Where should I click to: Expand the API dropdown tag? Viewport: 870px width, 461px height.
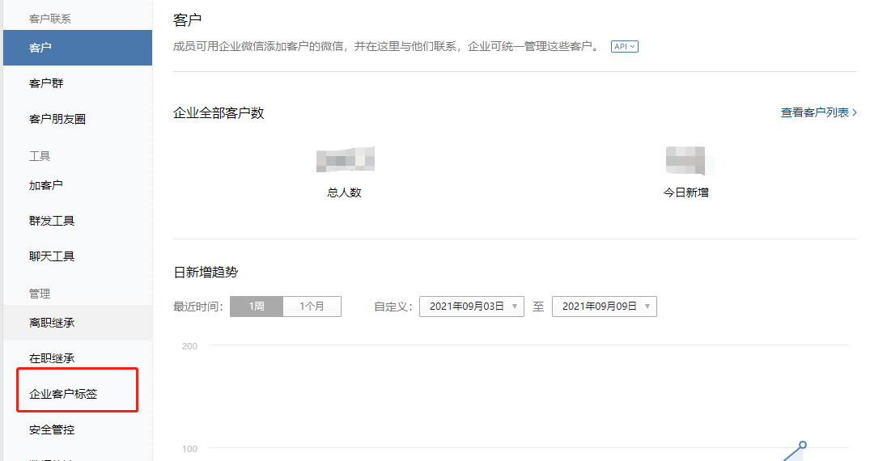point(624,47)
